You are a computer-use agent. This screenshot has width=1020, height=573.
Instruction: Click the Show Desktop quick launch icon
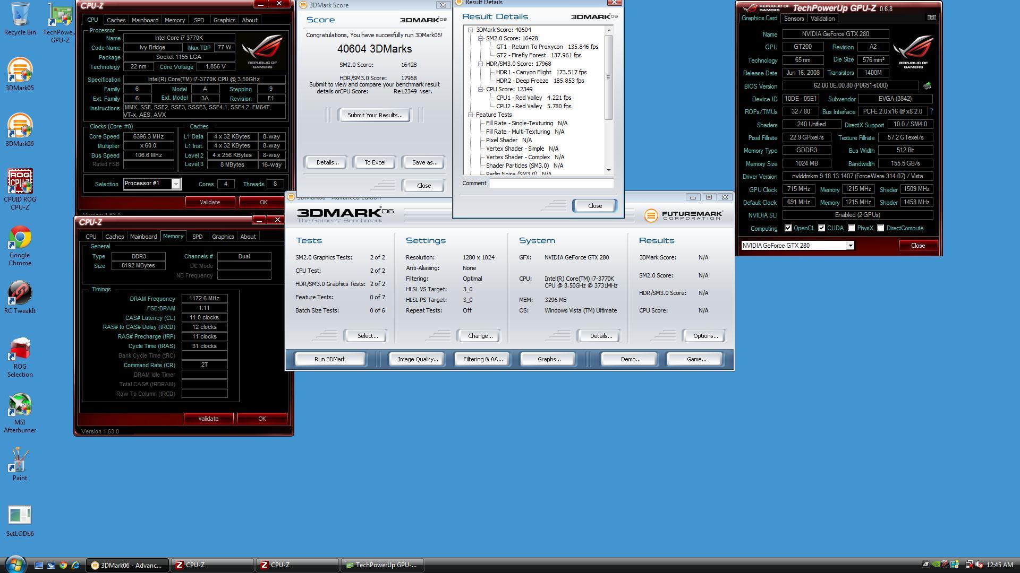(39, 565)
